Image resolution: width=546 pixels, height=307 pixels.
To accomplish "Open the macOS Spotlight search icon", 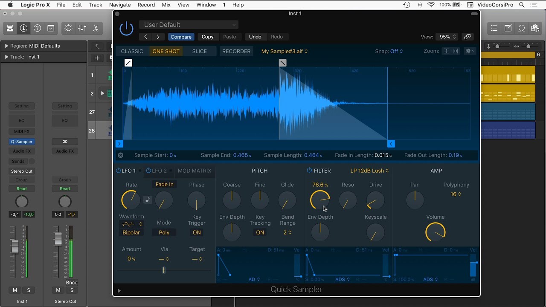I will coord(522,5).
